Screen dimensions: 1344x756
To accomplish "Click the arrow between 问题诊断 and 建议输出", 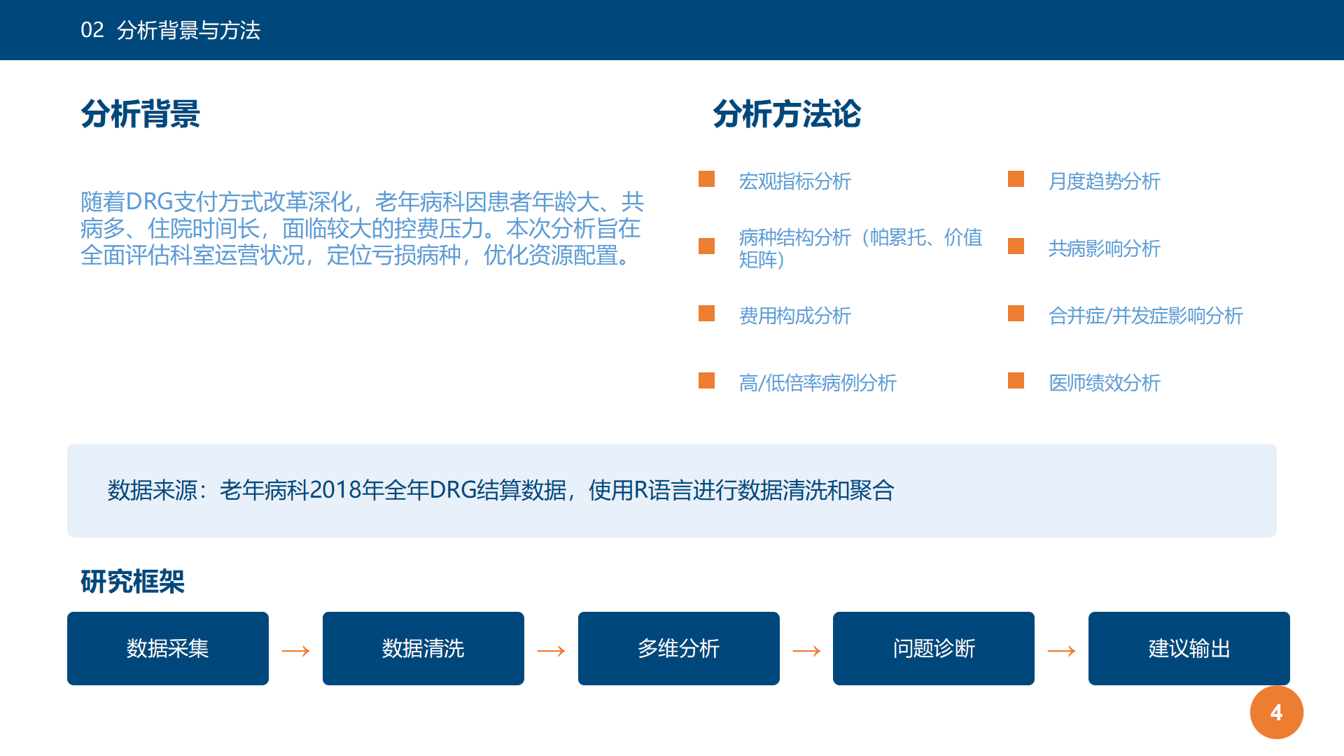I will pyautogui.click(x=1061, y=651).
